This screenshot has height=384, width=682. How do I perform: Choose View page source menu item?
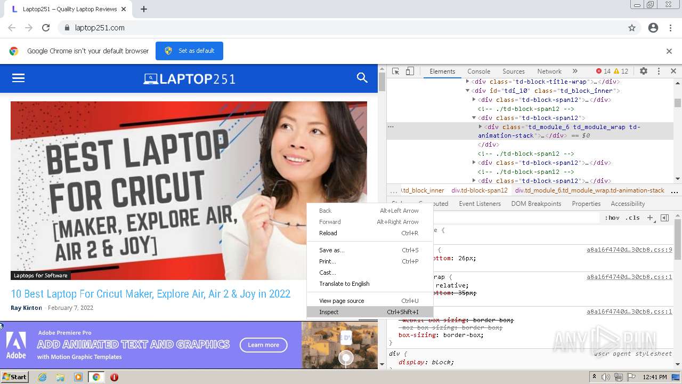click(x=370, y=301)
